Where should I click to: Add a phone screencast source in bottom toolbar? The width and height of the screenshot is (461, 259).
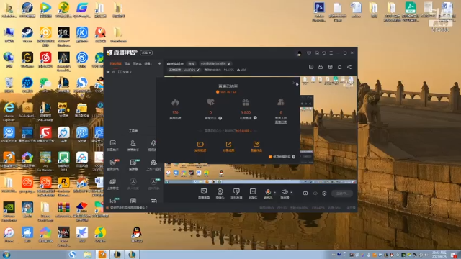[x=236, y=194]
